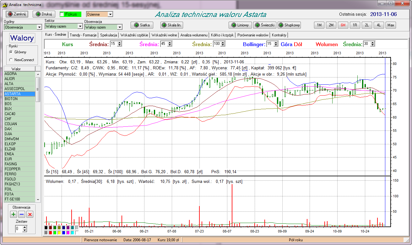Select the Max time range button
This screenshot has height=245, width=412.
(391, 25)
